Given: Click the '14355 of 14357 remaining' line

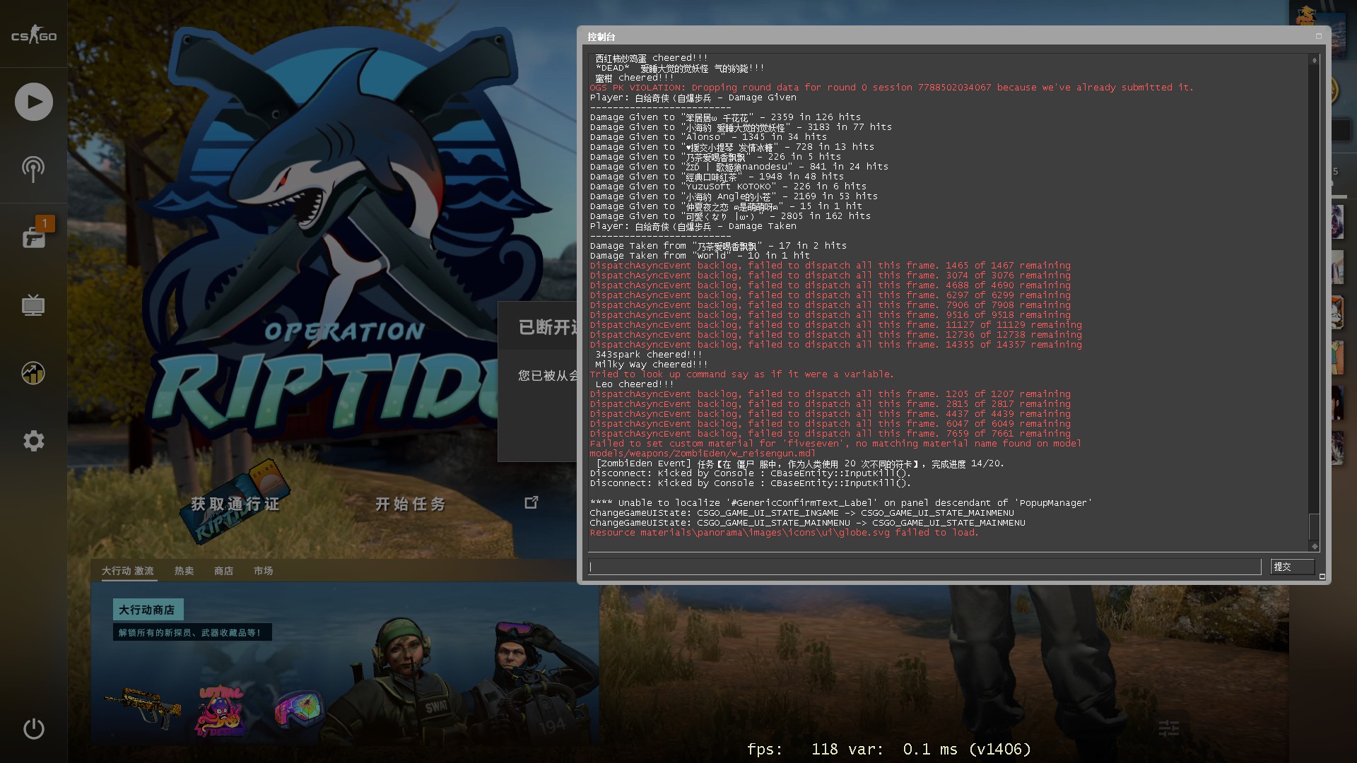Looking at the screenshot, I should pos(835,345).
